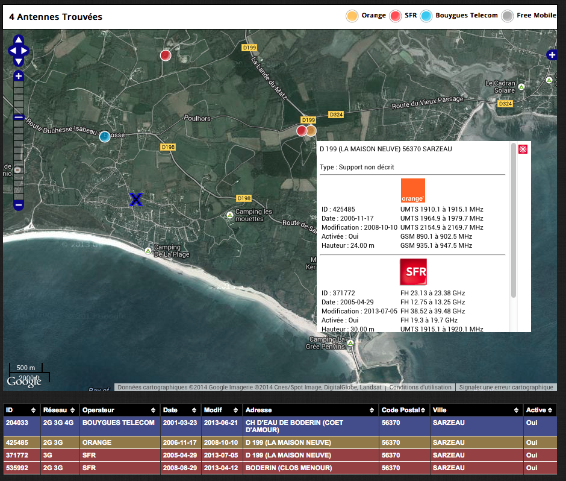Select the Bouygues blue antenna marker
Image resolution: width=566 pixels, height=481 pixels.
105,136
